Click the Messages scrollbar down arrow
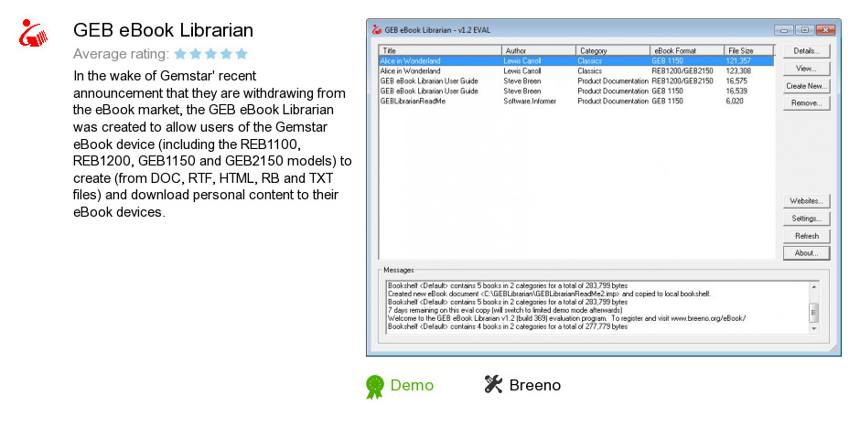Viewport: 860px width, 427px height. tap(813, 328)
